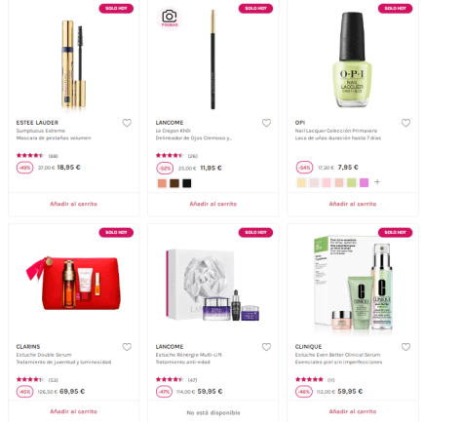The image size is (463, 422).
Task: Add OPI Nail Lacquer to cart
Action: point(353,204)
